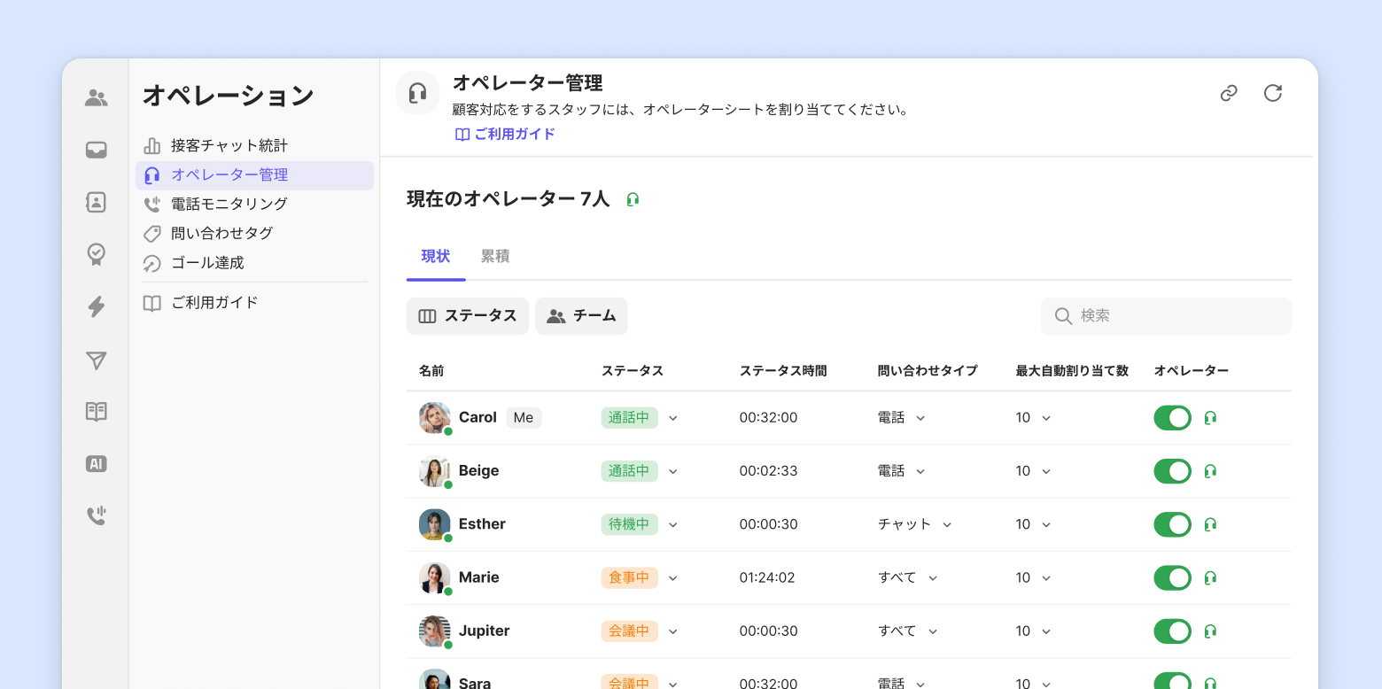Screen dimensions: 1382x689
Task: Click the refresh icon in header
Action: coord(1272,93)
